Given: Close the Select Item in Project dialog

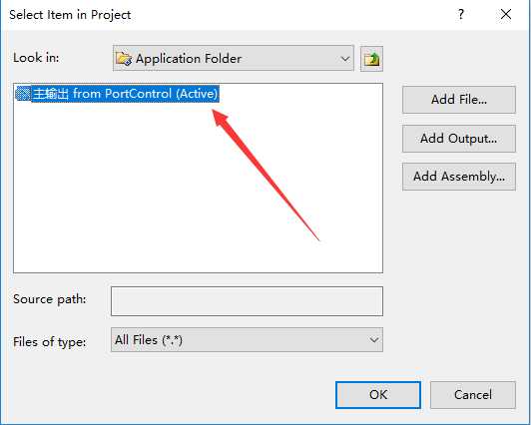Looking at the screenshot, I should coord(506,14).
